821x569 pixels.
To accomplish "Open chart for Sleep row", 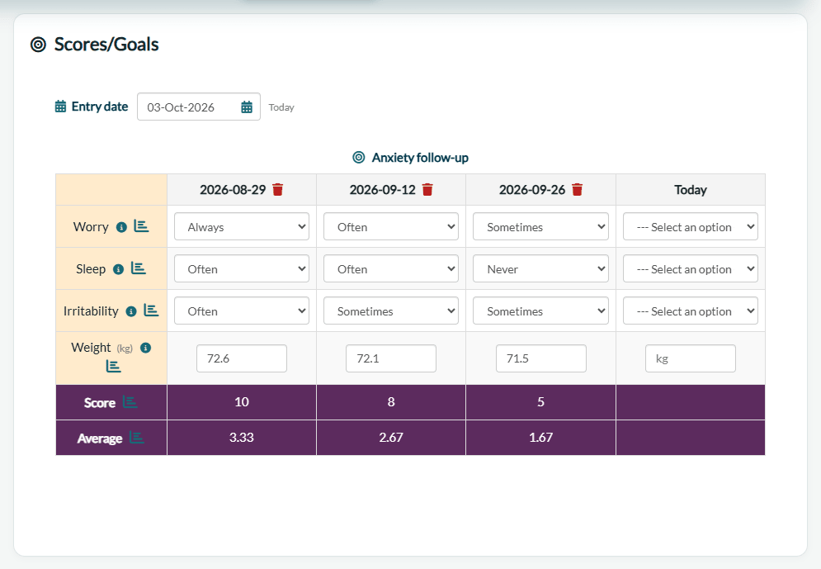I will pos(139,268).
